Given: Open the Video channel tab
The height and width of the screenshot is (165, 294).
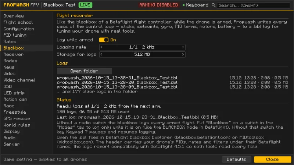Looking at the screenshot, I should click(x=26, y=80).
